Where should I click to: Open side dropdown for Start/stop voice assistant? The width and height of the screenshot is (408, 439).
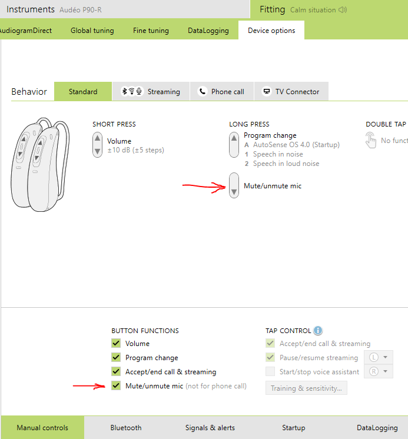click(379, 371)
